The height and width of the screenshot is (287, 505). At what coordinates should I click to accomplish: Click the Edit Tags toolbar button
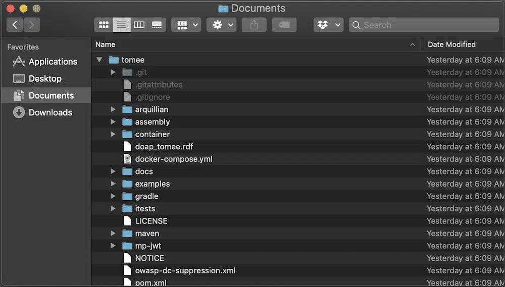[x=284, y=25]
